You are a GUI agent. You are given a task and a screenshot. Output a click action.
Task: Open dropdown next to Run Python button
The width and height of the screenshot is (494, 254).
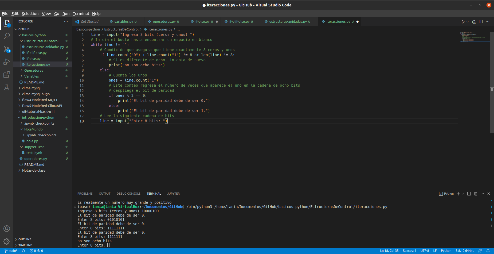(468, 22)
